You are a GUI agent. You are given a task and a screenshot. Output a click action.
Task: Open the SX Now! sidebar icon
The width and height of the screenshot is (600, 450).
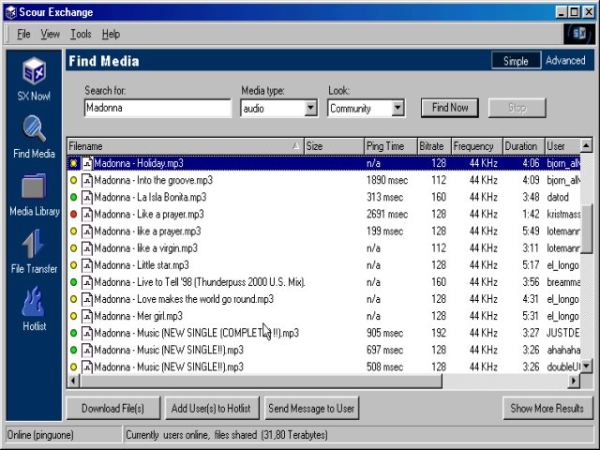point(34,71)
